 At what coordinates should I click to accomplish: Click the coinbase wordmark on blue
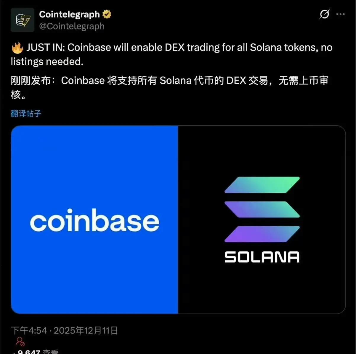(94, 220)
